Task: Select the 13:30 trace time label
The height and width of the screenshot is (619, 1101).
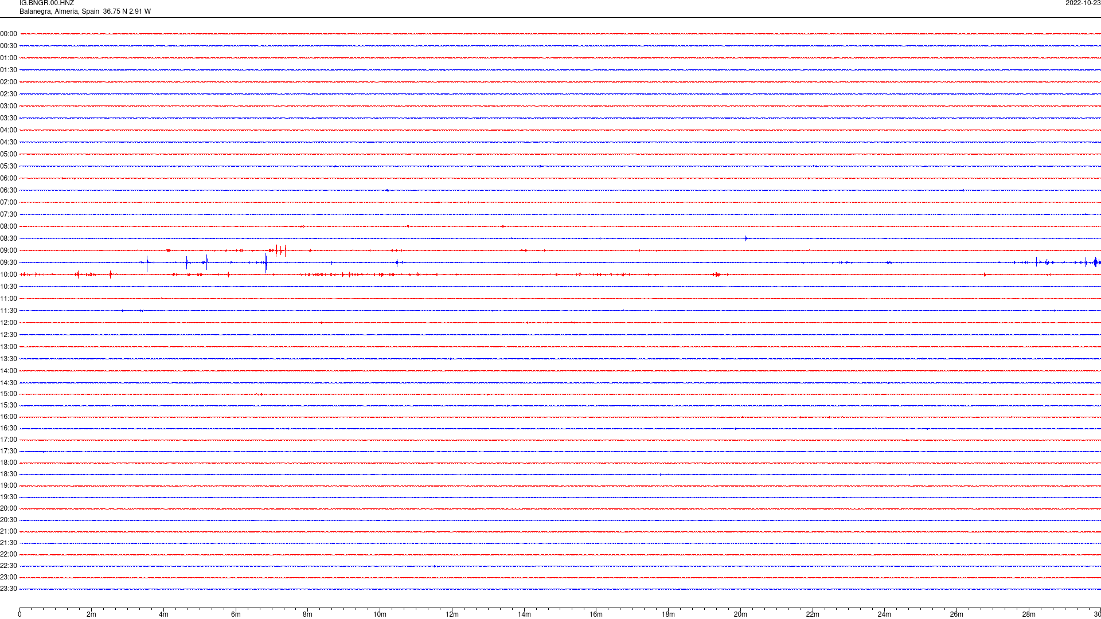Action: click(9, 359)
